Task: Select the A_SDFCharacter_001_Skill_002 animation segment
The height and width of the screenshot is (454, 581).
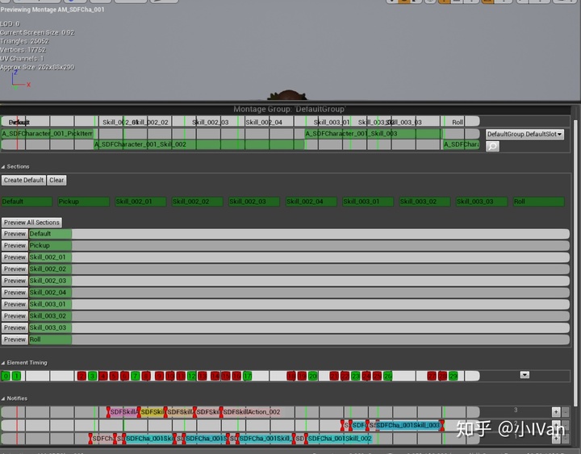Action: 199,144
